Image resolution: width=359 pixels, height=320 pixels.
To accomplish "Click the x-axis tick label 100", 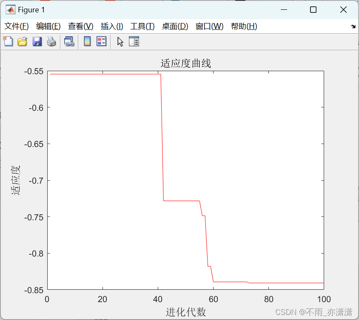I will tap(324, 299).
